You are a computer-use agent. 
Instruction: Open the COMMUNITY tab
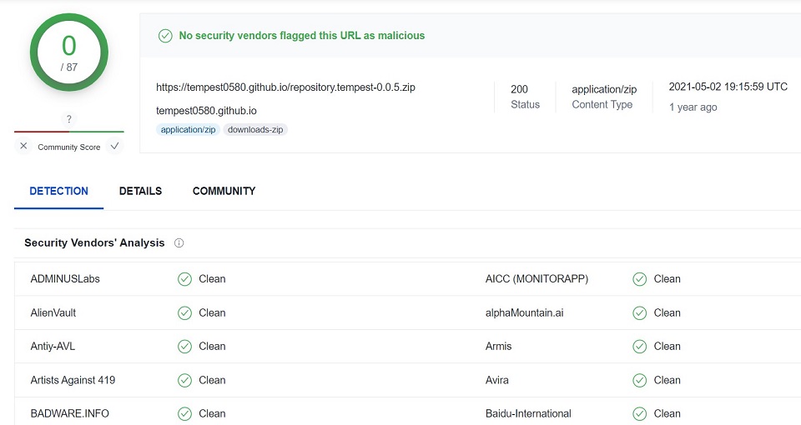pos(224,191)
